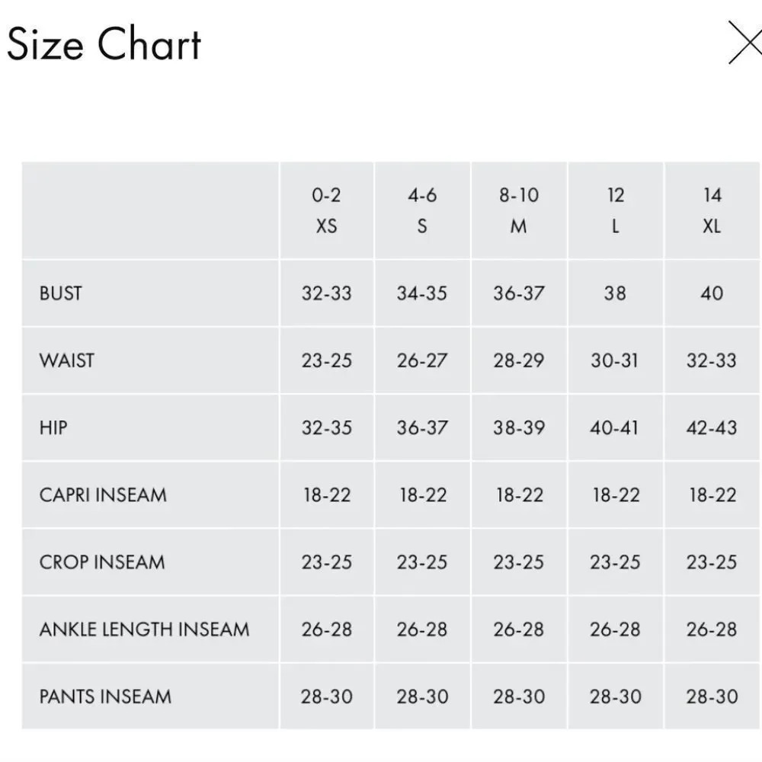The height and width of the screenshot is (762, 762).
Task: Click the CAPRI INSEAM row label
Action: (x=101, y=495)
